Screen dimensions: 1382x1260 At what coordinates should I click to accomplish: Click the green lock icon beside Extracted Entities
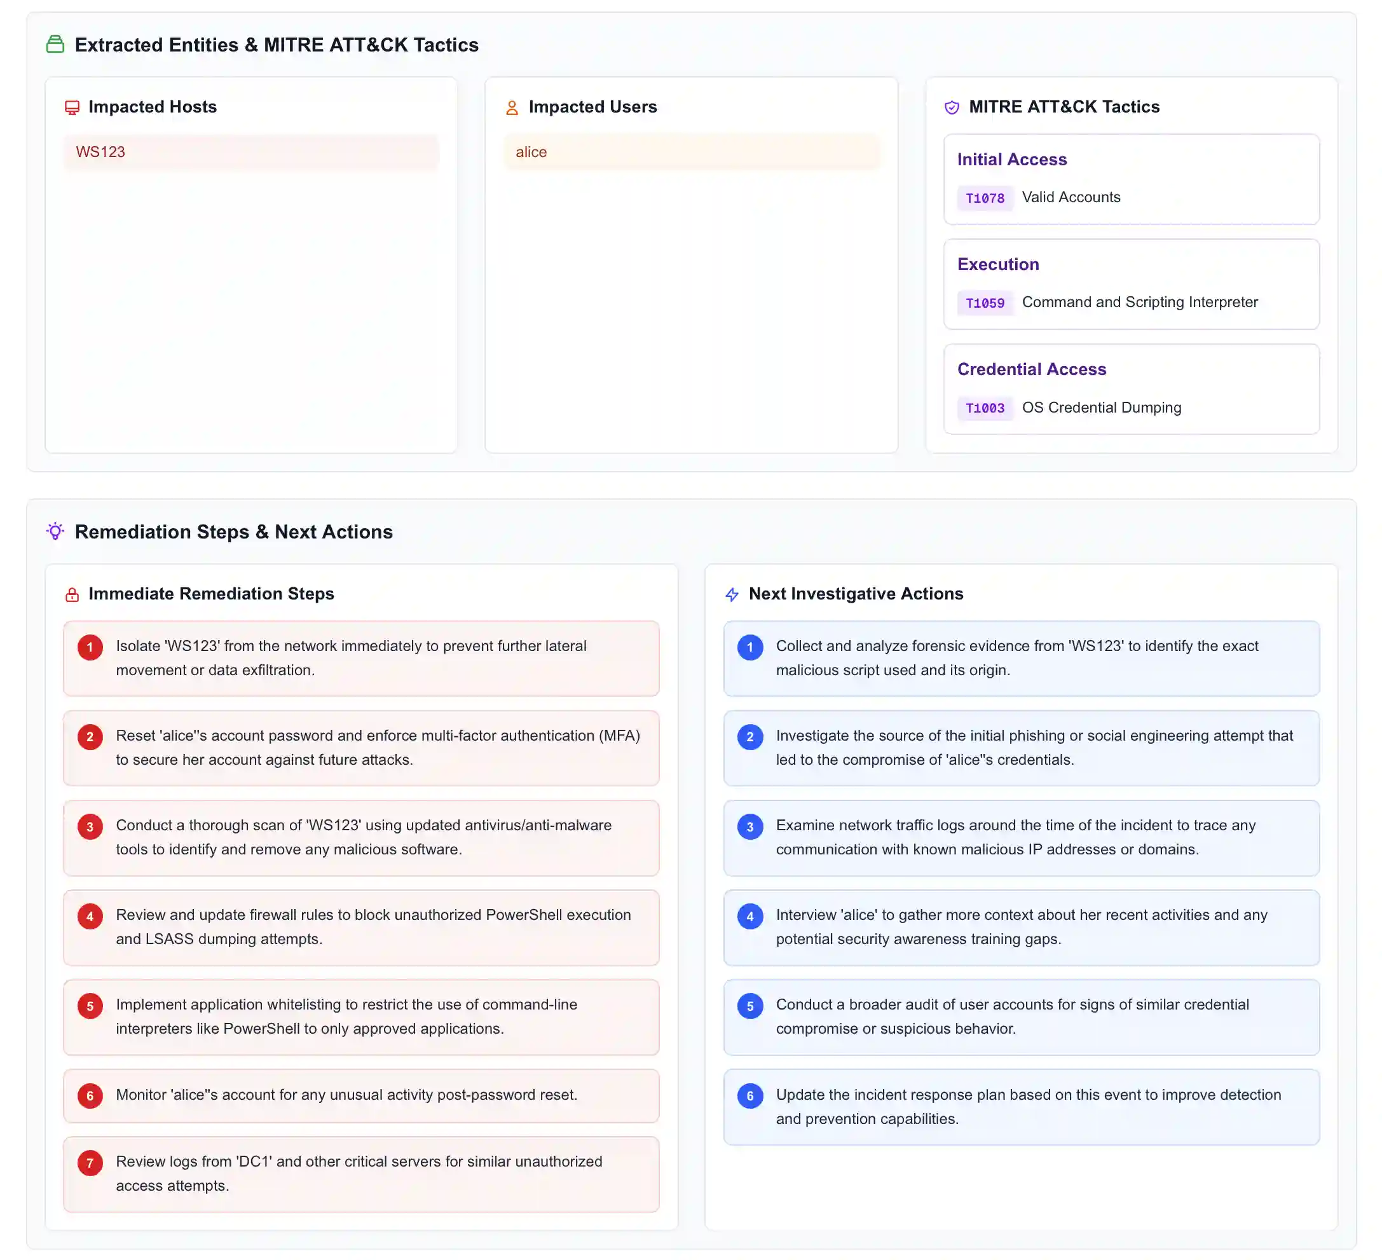pos(56,45)
